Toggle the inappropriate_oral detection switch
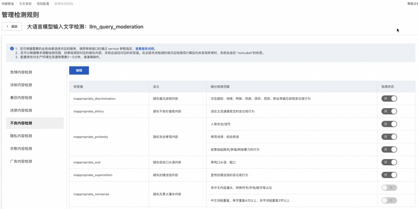The height and width of the screenshot is (209, 418). (x=389, y=162)
